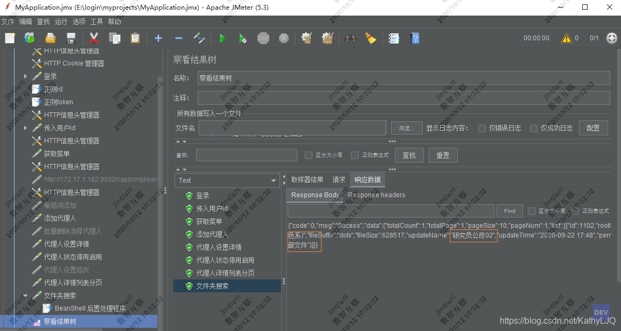
Task: Enable 区分大小写 beside Find button
Action: click(532, 211)
